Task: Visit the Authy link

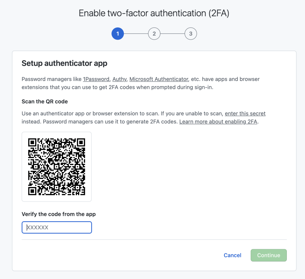Action: [x=119, y=79]
